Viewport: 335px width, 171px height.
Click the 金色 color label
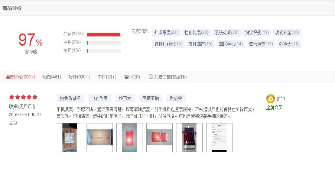point(13,123)
